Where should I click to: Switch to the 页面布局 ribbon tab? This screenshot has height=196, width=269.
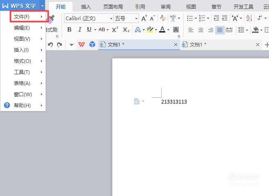point(113,7)
